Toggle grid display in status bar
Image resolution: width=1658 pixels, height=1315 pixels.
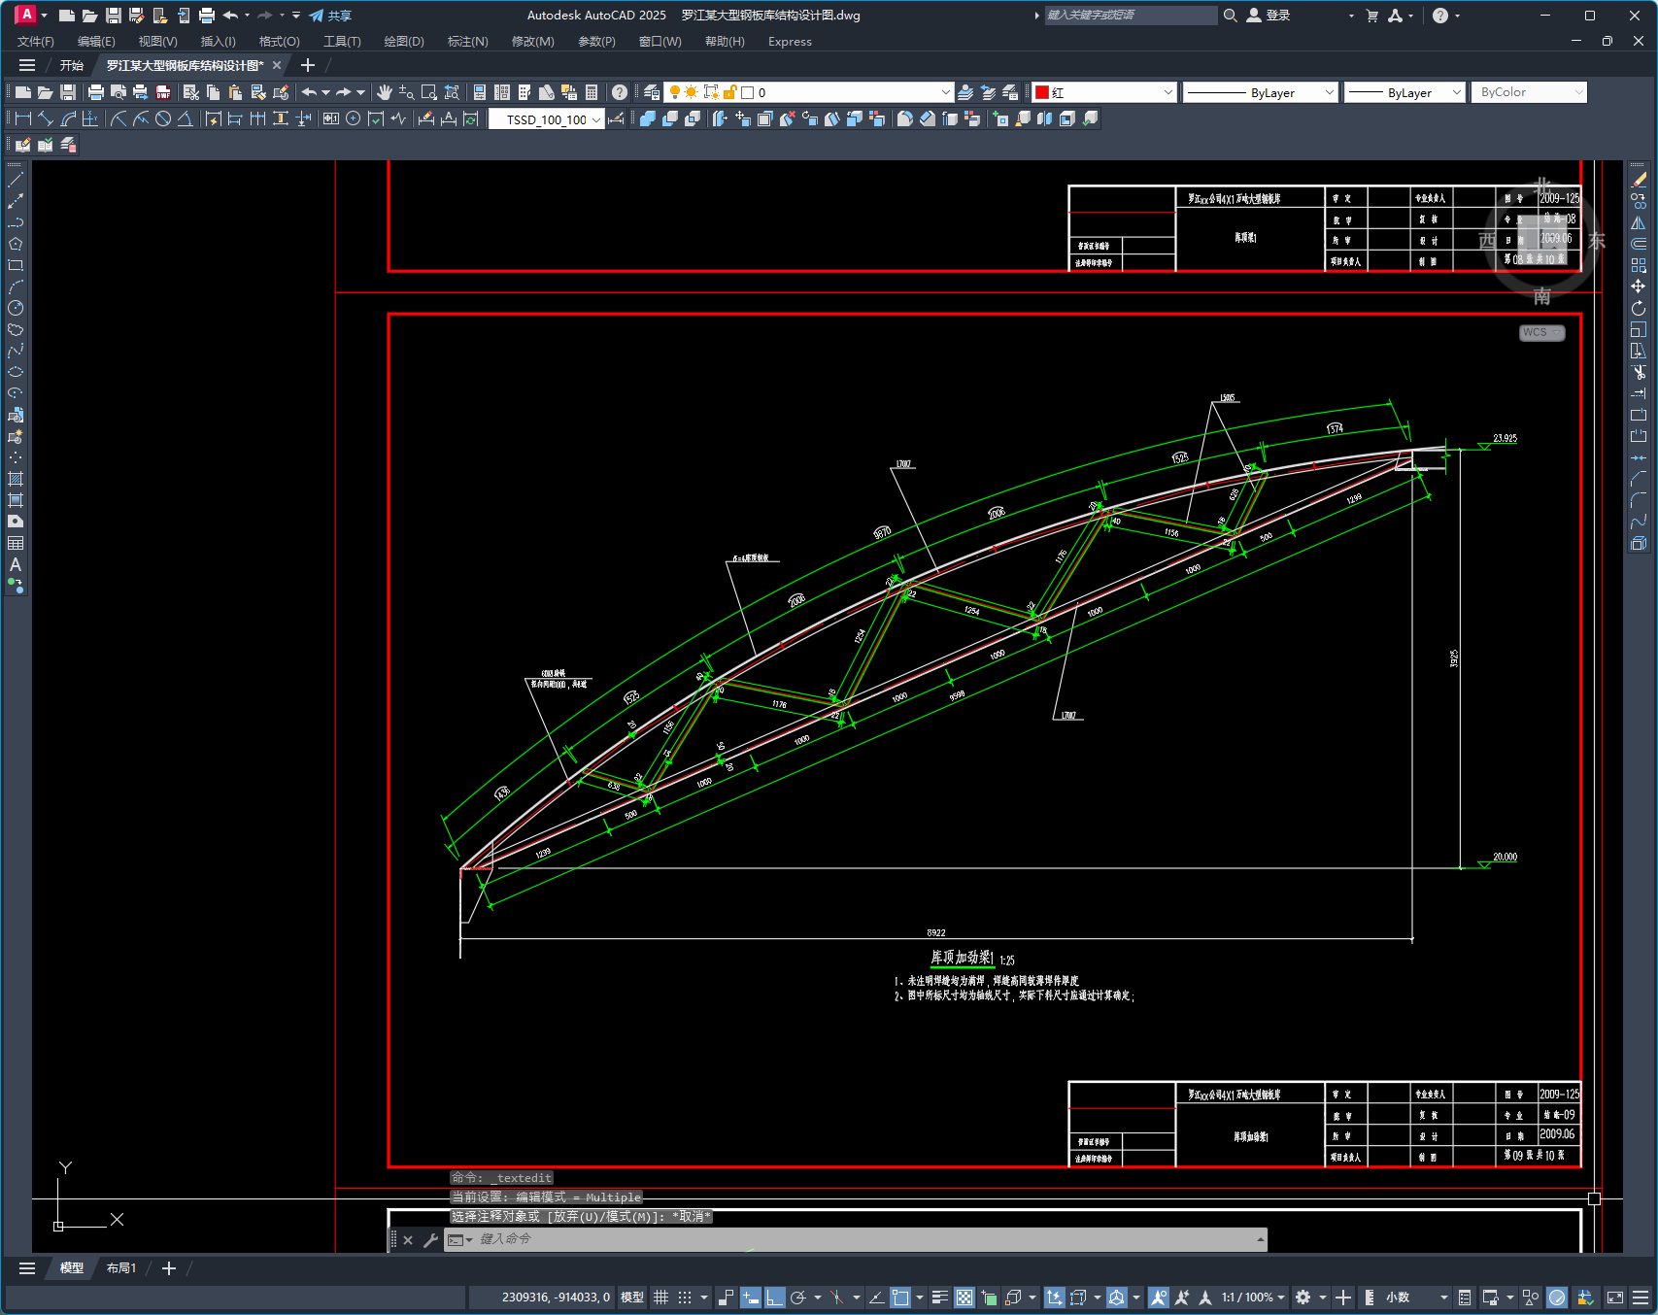[x=661, y=1298]
